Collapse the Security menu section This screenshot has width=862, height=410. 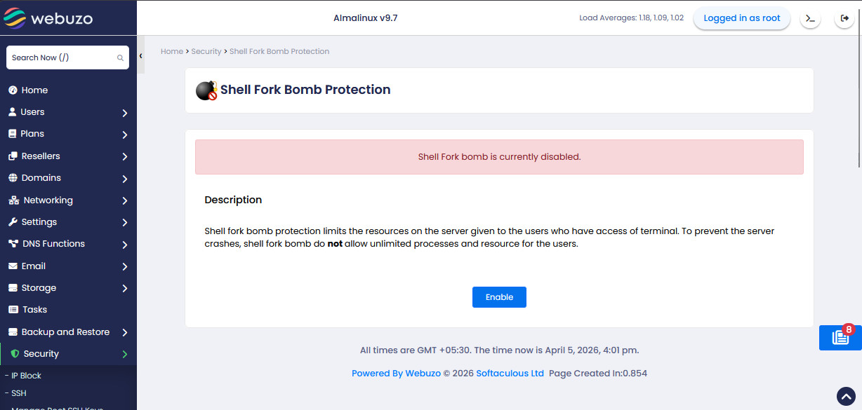pos(124,355)
